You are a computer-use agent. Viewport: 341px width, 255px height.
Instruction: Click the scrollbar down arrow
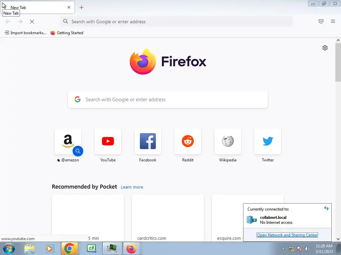[338, 239]
